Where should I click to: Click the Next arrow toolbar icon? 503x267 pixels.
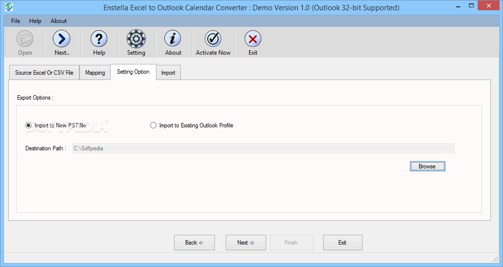click(x=61, y=39)
